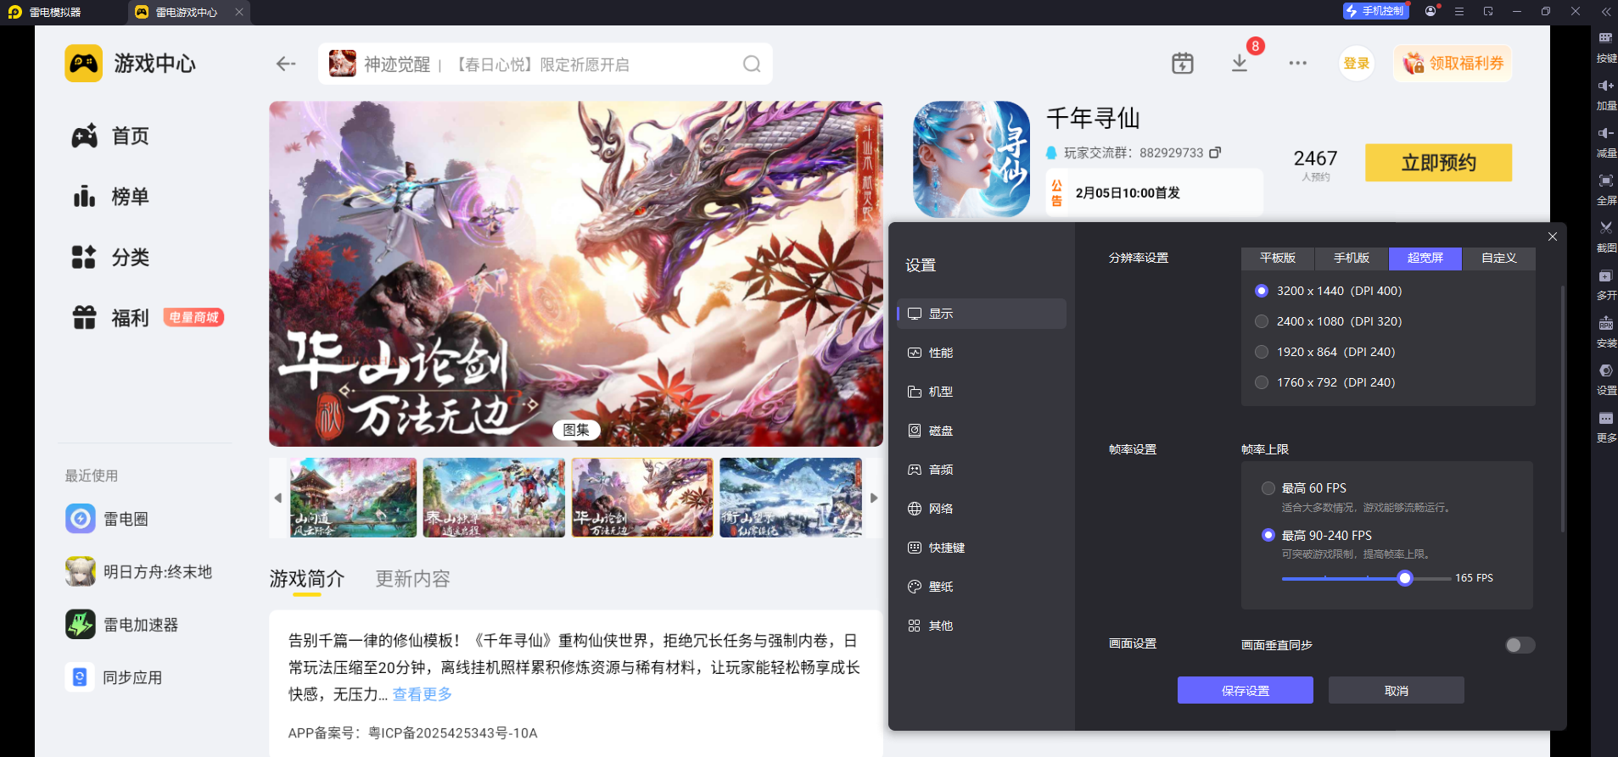Click the 手机控制 phone control button

click(1376, 11)
